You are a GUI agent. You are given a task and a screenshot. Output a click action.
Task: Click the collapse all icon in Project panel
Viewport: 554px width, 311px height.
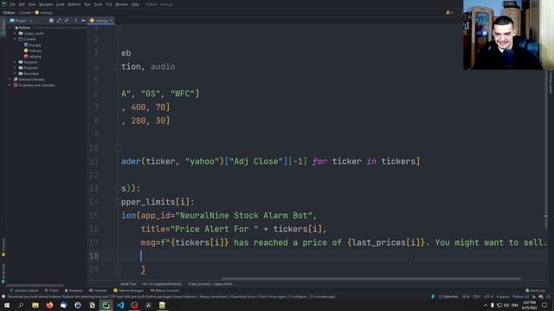pyautogui.click(x=67, y=21)
